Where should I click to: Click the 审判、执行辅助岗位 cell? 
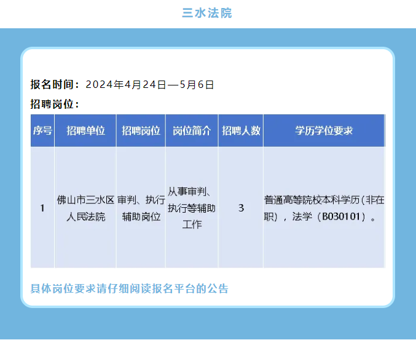tap(141, 208)
